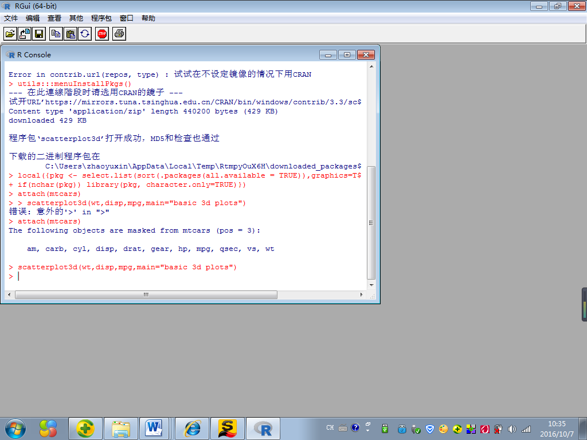Click the 'utils:::menuInstallPkgs()' command line
The image size is (587, 440).
75,84
